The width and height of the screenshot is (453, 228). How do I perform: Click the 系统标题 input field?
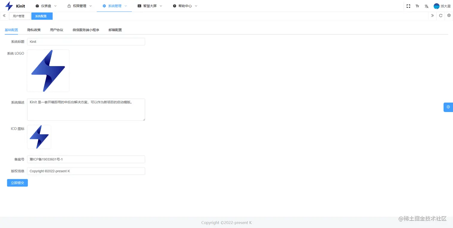pos(86,42)
